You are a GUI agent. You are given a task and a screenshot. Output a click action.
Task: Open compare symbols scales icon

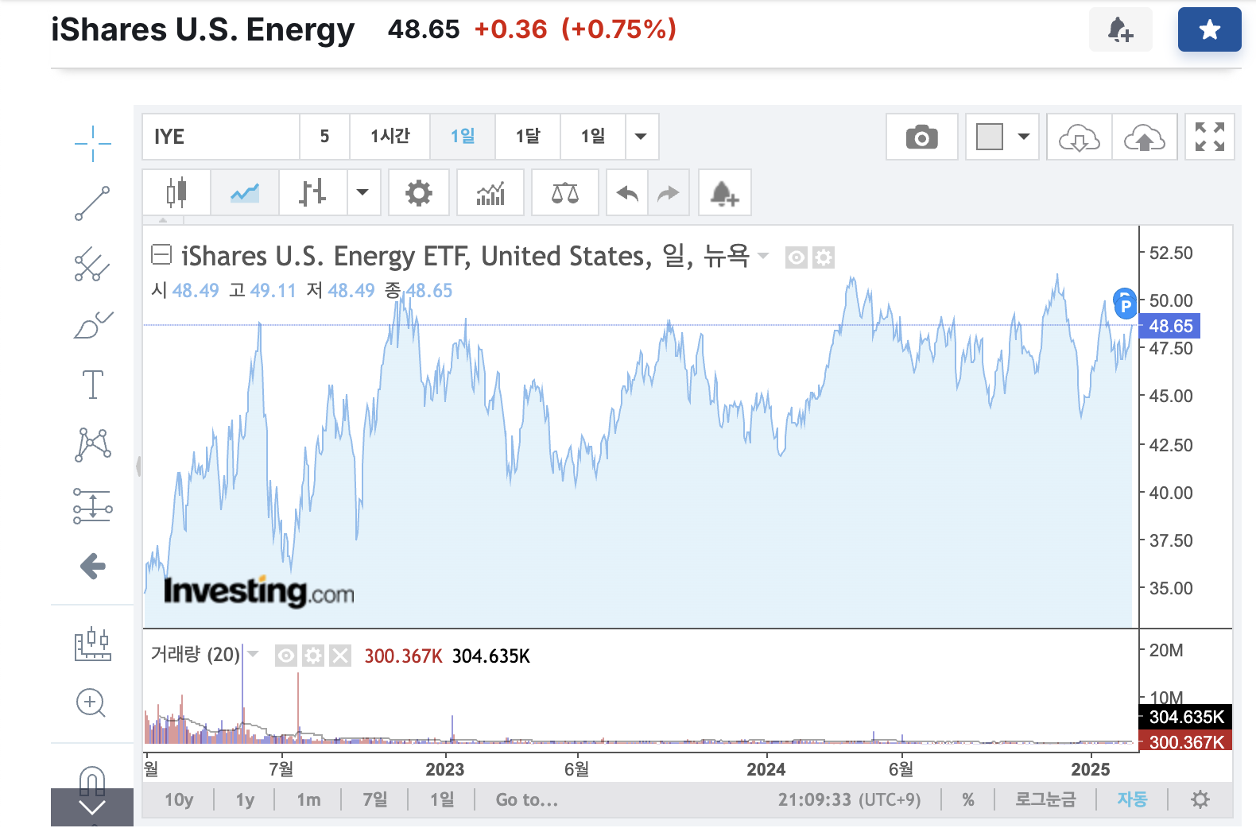[x=565, y=192]
